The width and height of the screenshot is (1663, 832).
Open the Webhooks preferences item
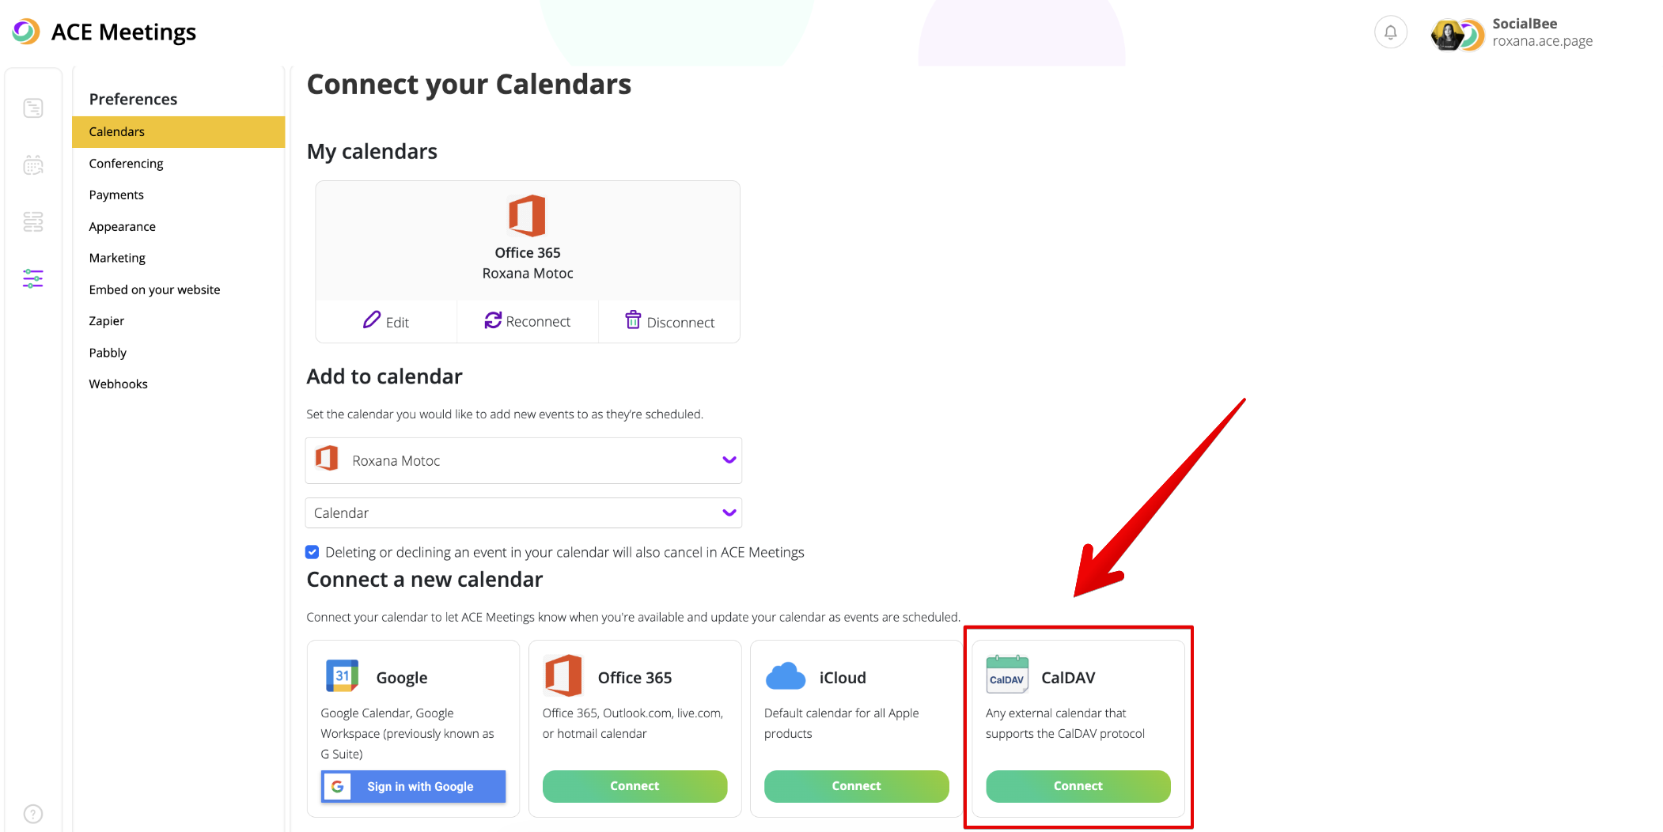click(118, 384)
